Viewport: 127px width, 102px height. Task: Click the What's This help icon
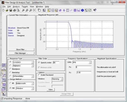click(x=95, y=10)
